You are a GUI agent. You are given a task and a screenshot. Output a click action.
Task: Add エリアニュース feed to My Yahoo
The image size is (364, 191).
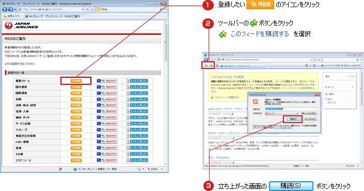tap(107, 160)
